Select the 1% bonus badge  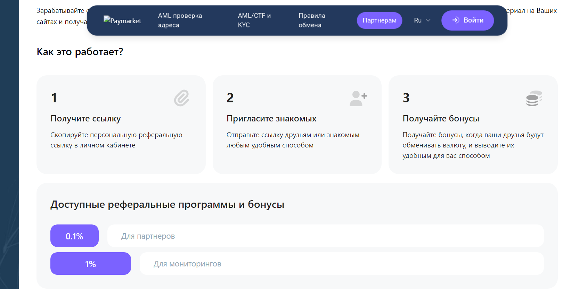click(x=91, y=264)
